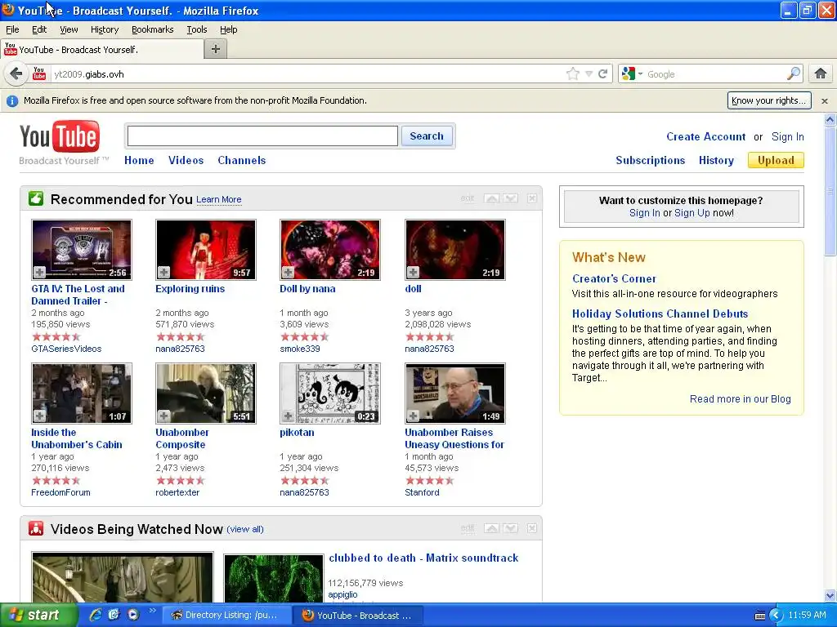Expand quick launch overflow chevron
The width and height of the screenshot is (837, 627).
pyautogui.click(x=153, y=611)
